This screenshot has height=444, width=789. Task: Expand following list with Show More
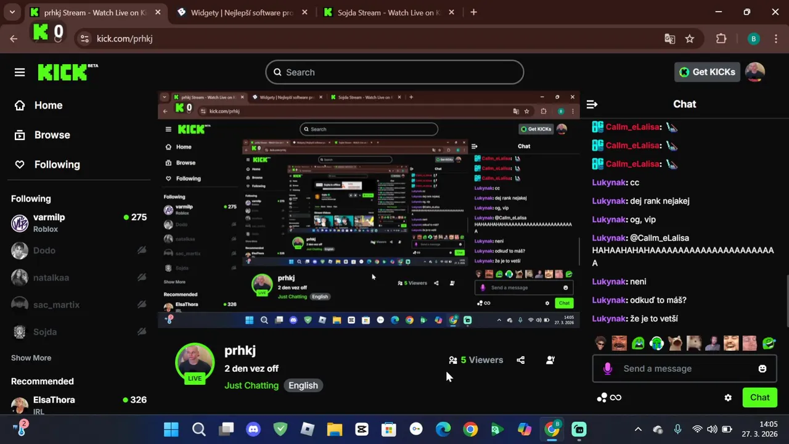pos(31,358)
